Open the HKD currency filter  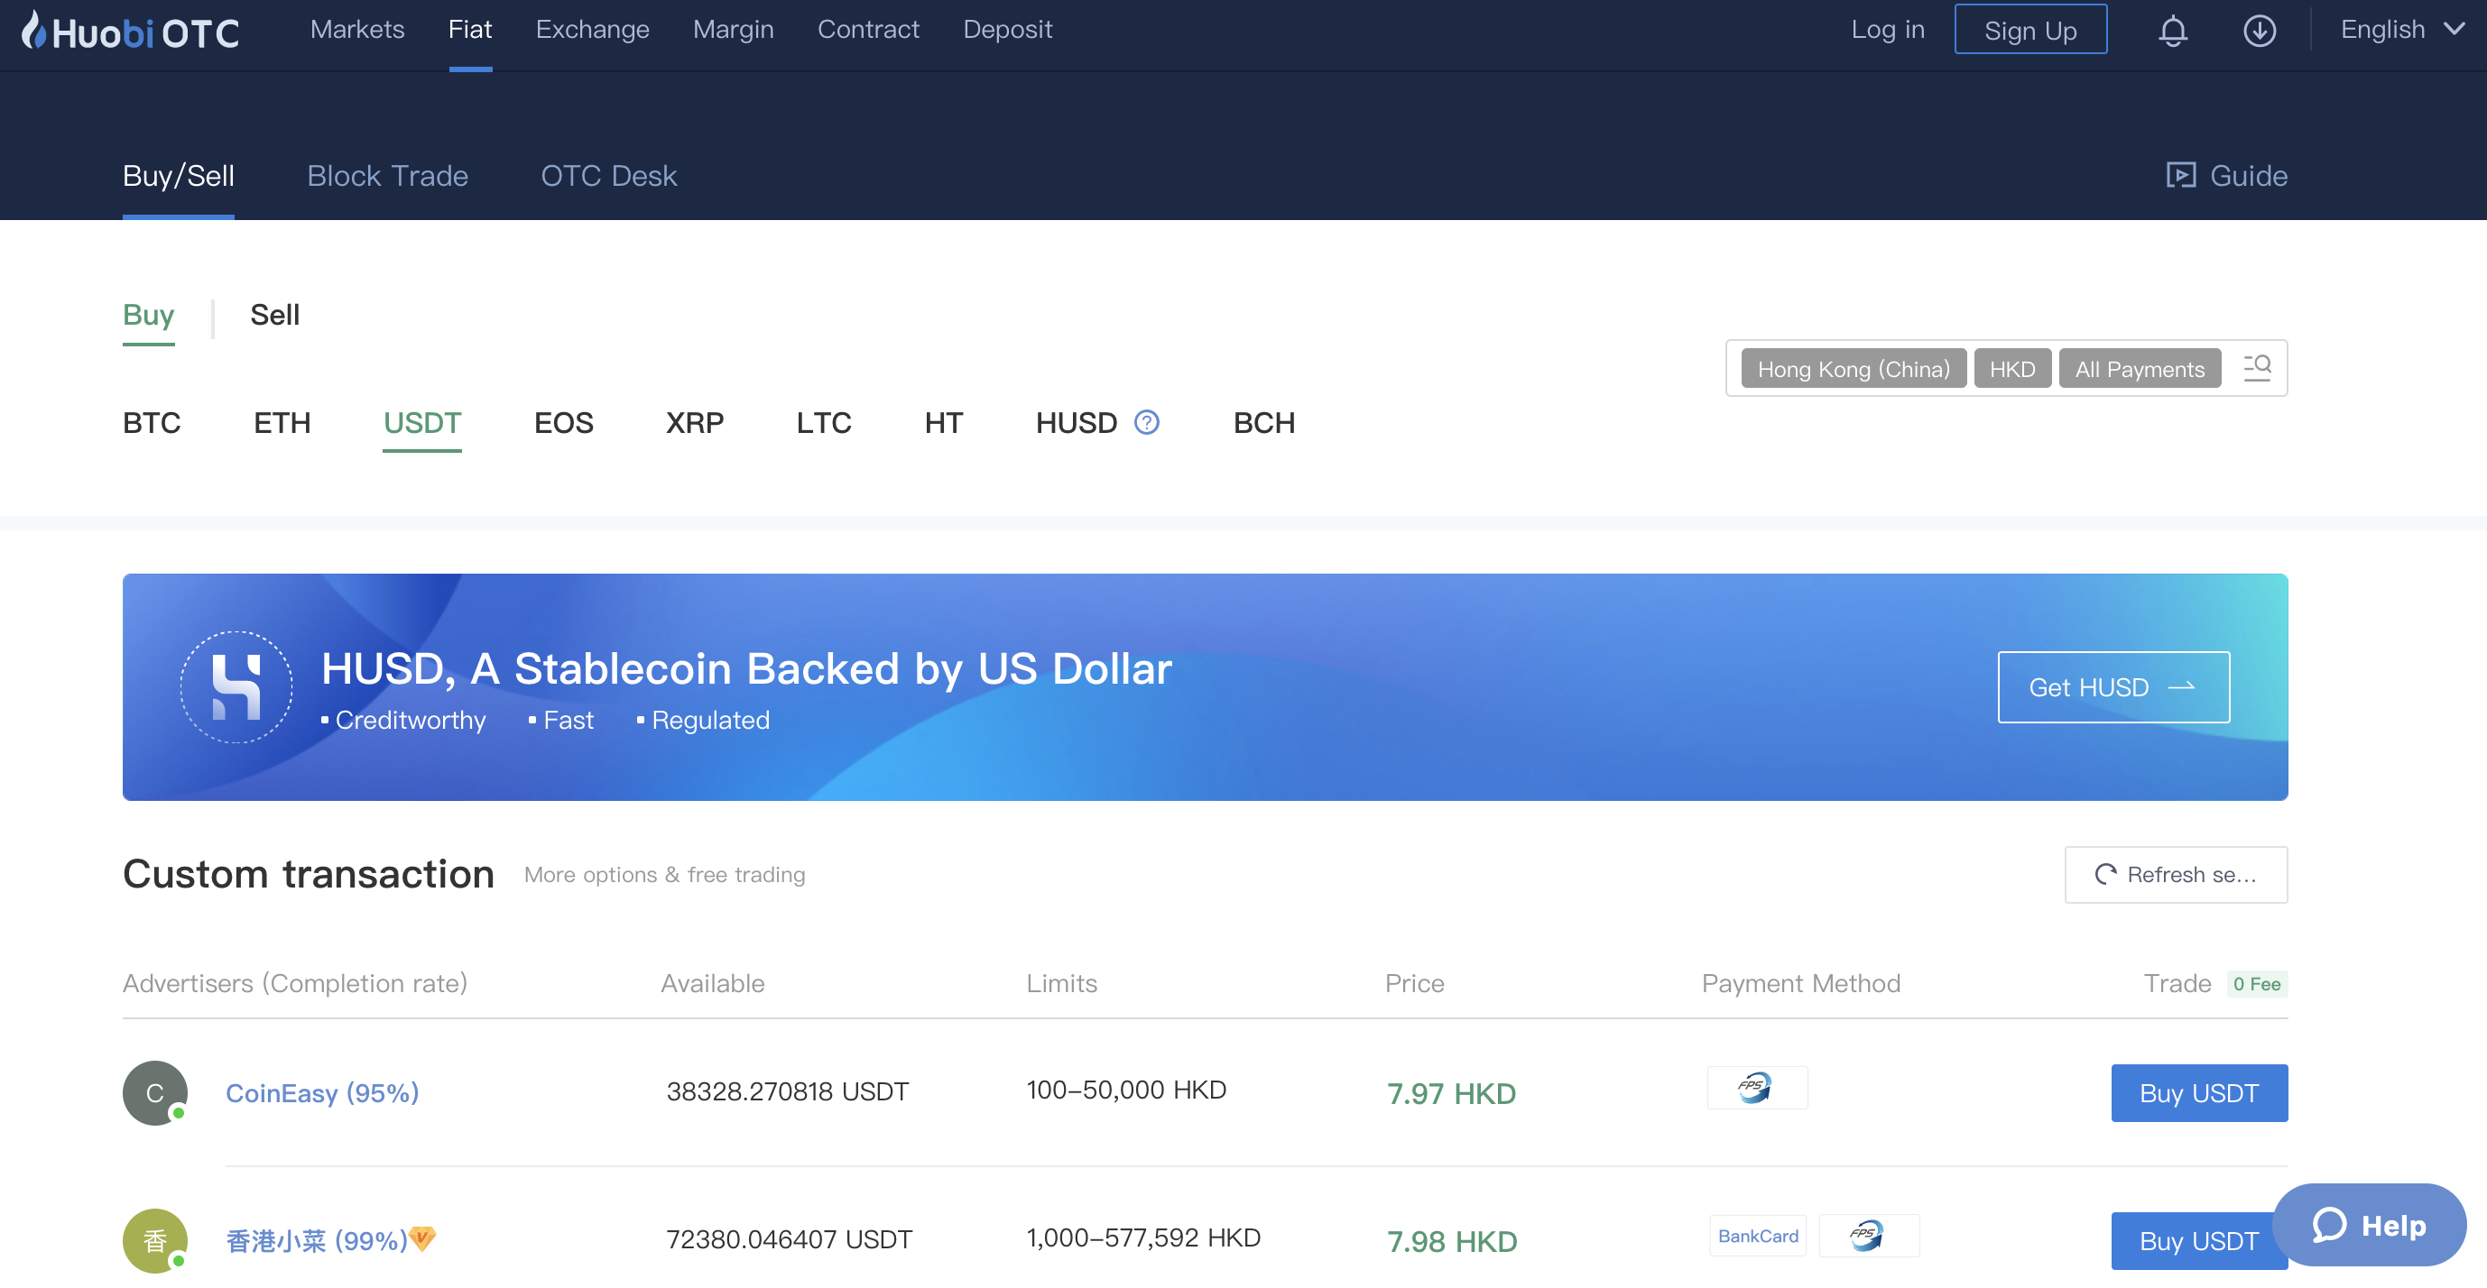(2012, 369)
